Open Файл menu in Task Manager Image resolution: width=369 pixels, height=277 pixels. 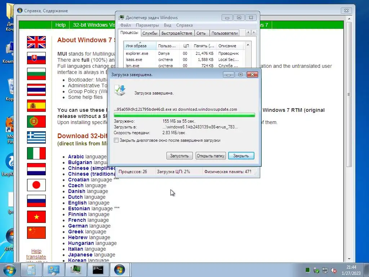[x=125, y=25]
